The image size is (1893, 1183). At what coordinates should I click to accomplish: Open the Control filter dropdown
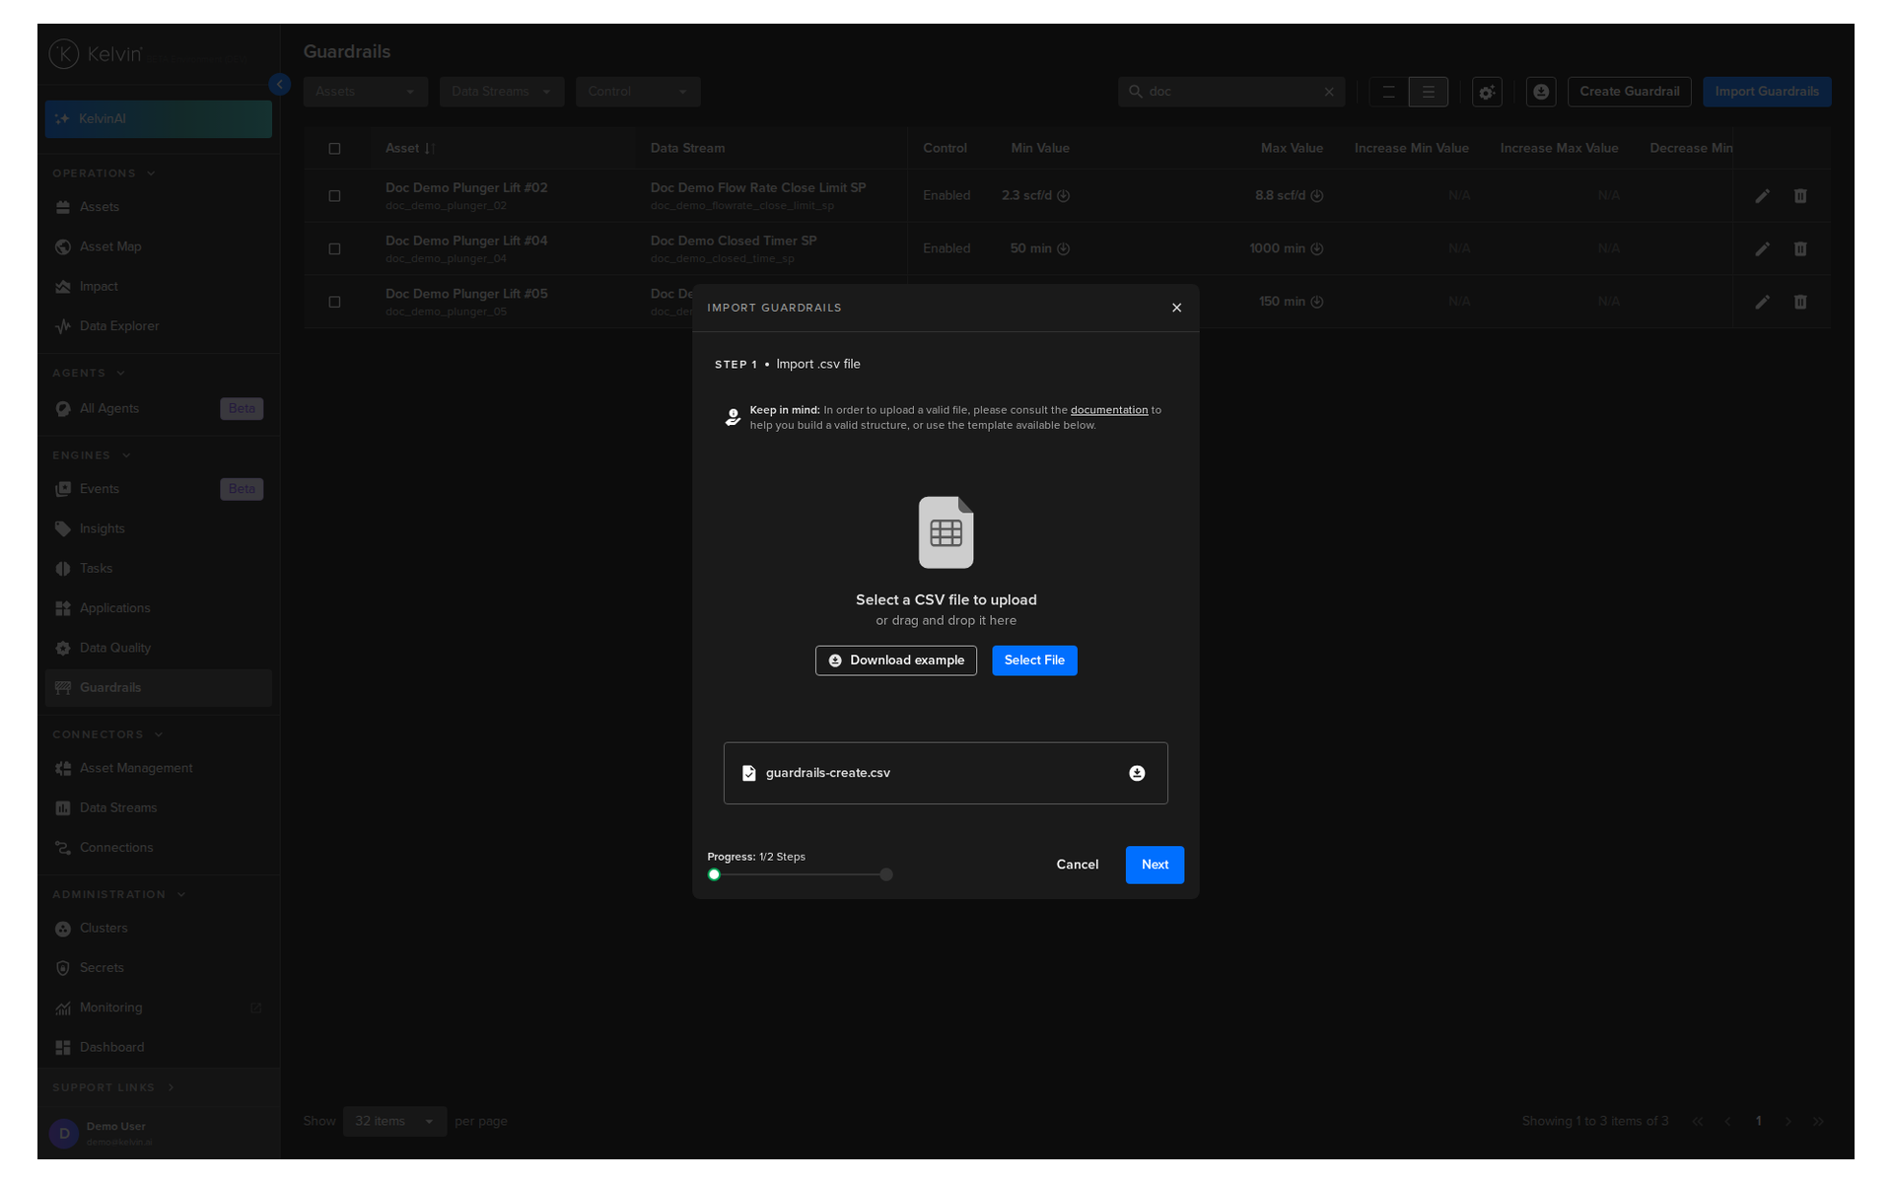click(638, 92)
